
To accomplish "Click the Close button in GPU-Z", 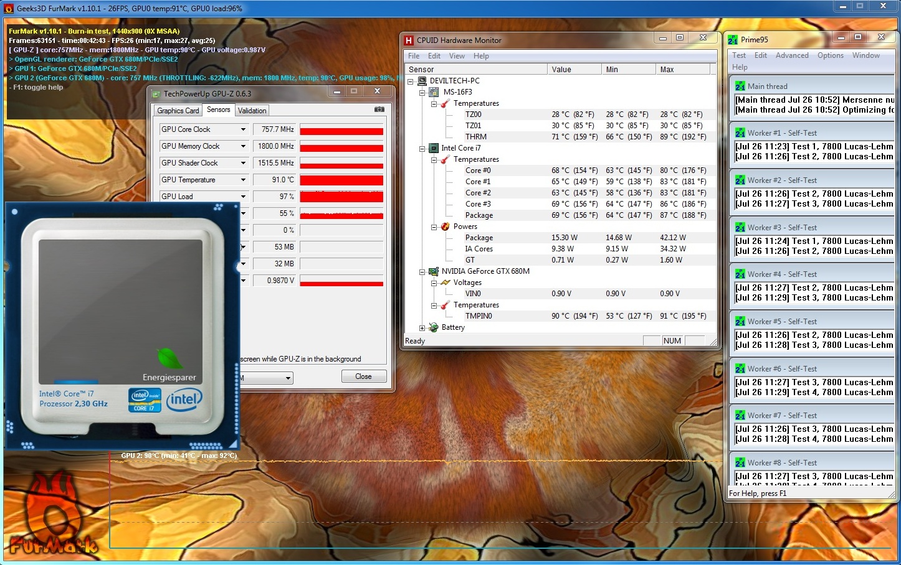I will pos(364,376).
